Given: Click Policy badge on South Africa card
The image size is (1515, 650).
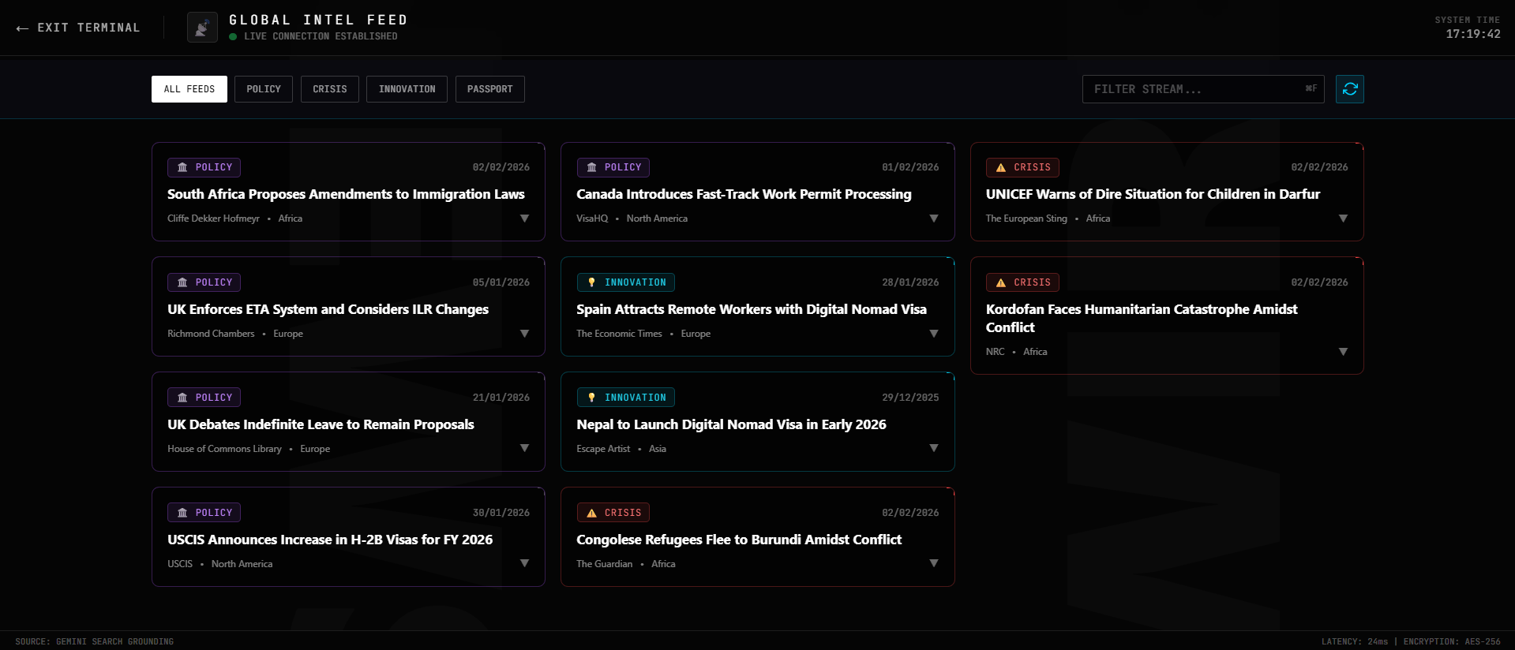Looking at the screenshot, I should click(204, 167).
